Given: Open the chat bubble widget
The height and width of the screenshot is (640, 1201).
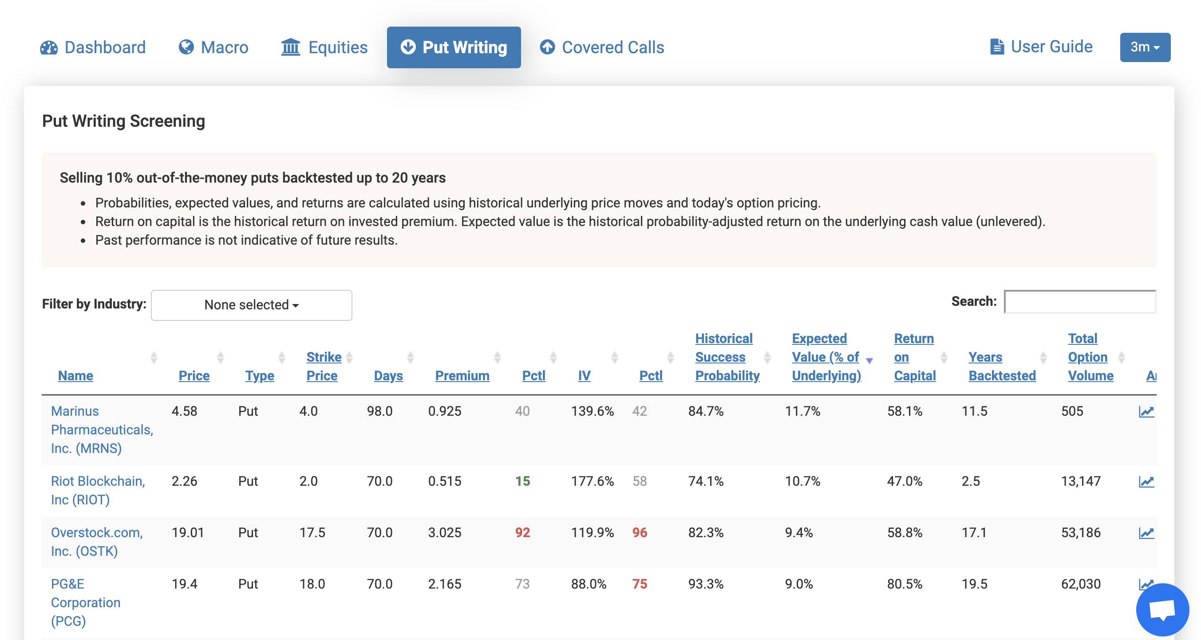Looking at the screenshot, I should click(x=1162, y=609).
